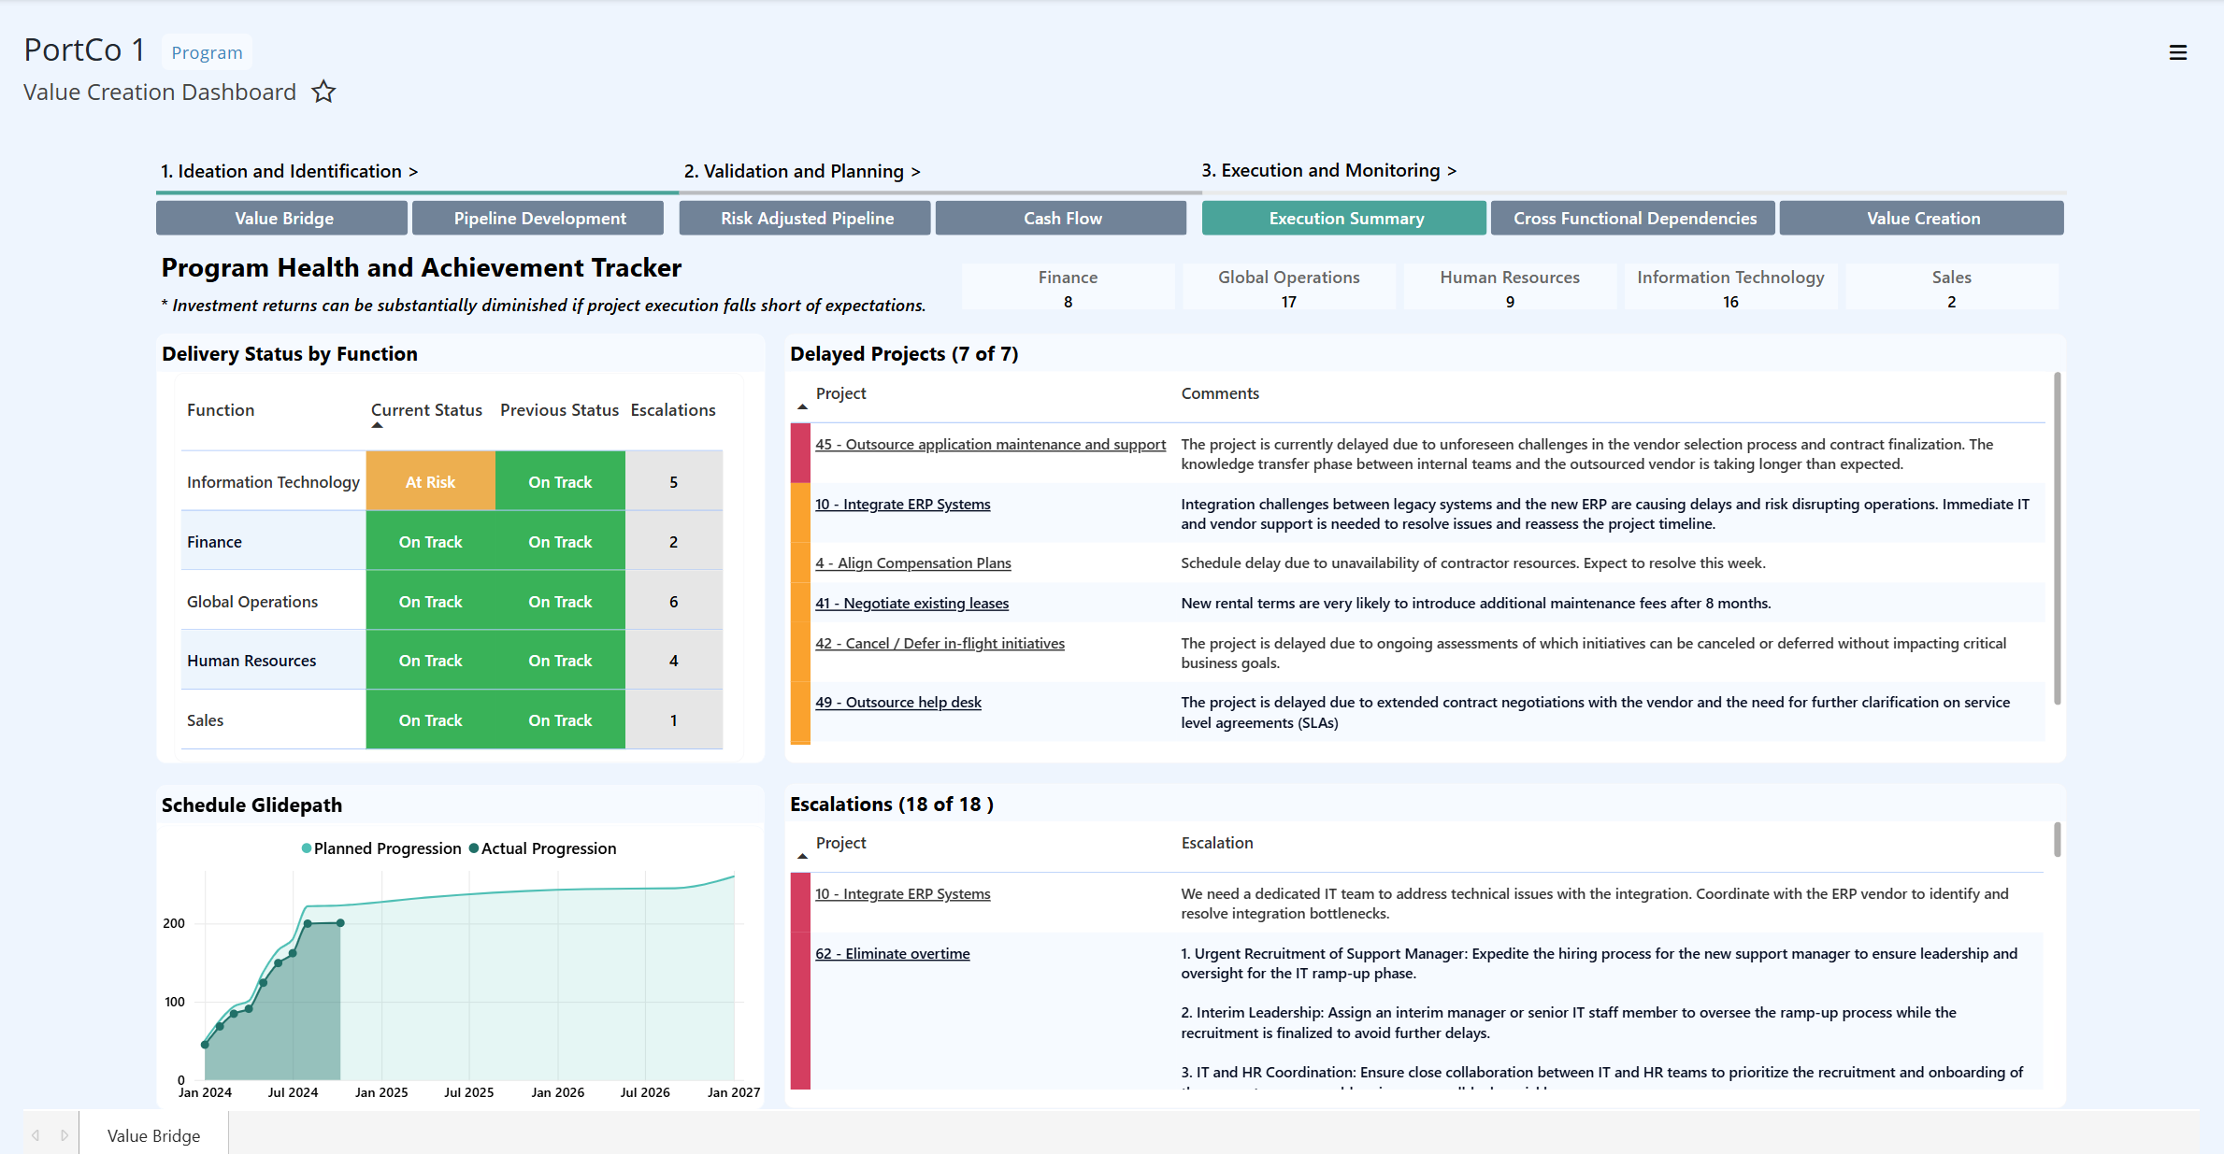Select the Value Bridge sheet tab at bottom
This screenshot has height=1154, width=2224.
pos(153,1135)
